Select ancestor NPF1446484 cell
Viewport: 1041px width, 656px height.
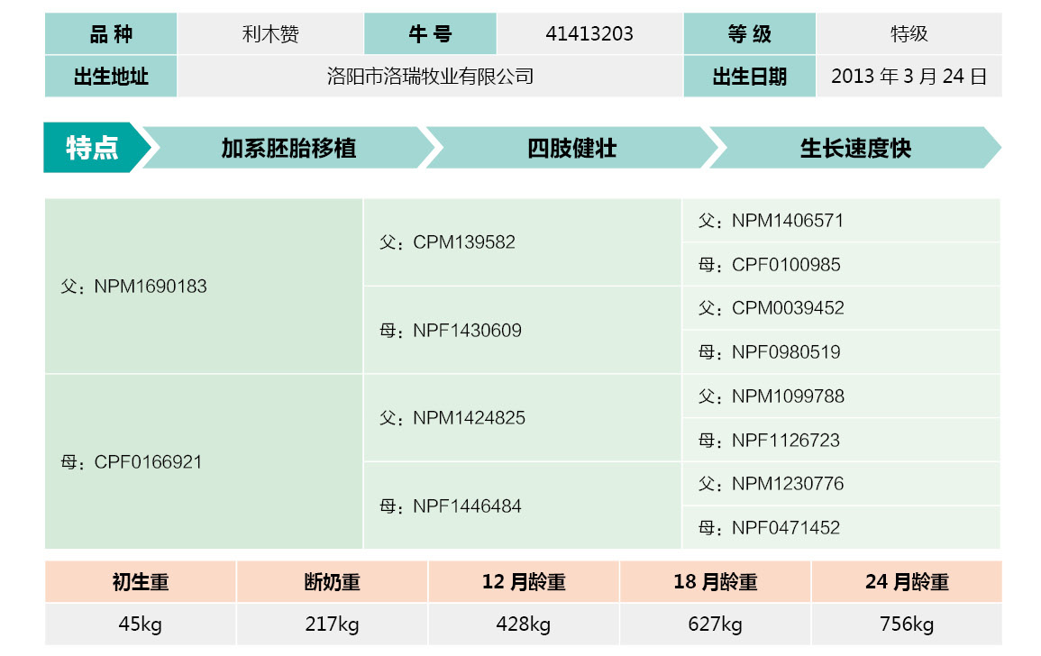click(522, 506)
